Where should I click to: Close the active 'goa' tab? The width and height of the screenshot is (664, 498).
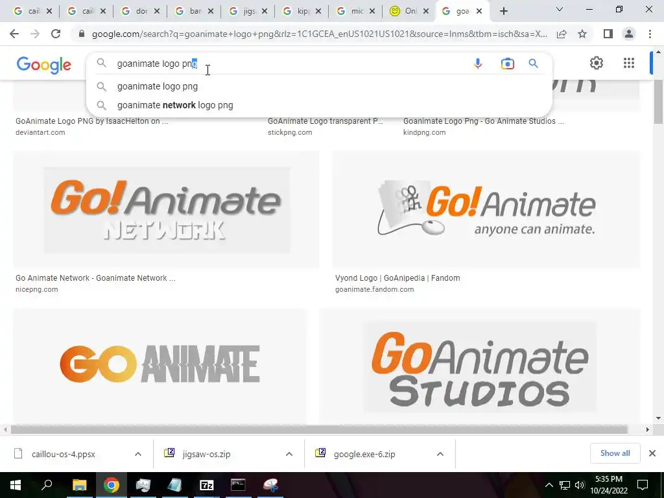(x=479, y=11)
